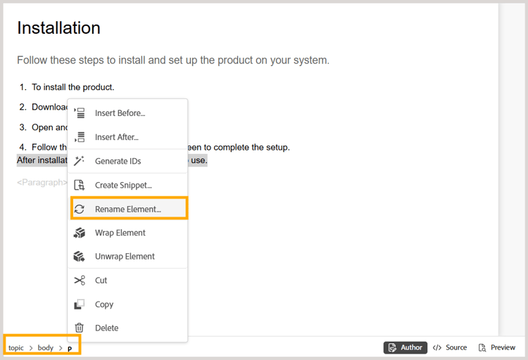Click the Copy icon in the context menu

(80, 304)
